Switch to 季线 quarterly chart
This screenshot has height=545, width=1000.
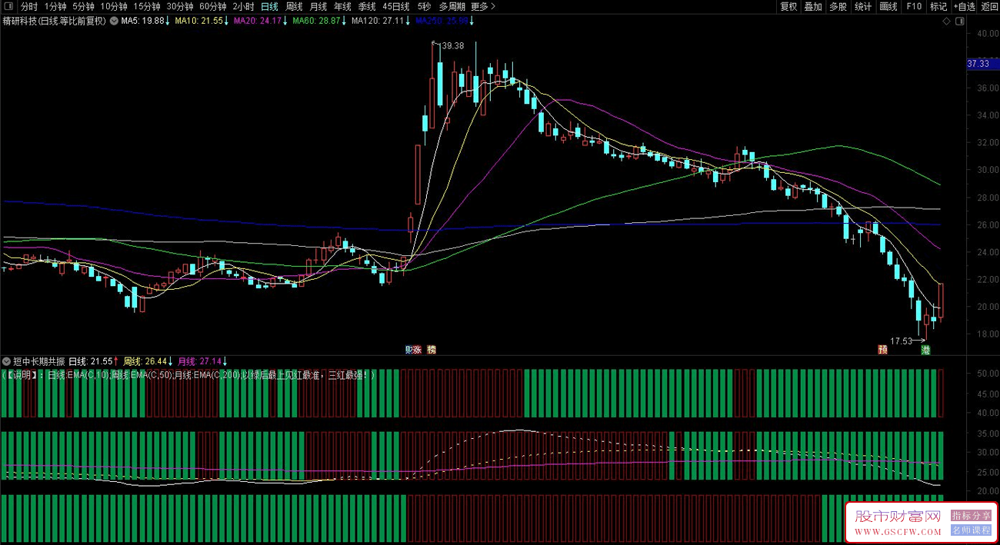367,6
